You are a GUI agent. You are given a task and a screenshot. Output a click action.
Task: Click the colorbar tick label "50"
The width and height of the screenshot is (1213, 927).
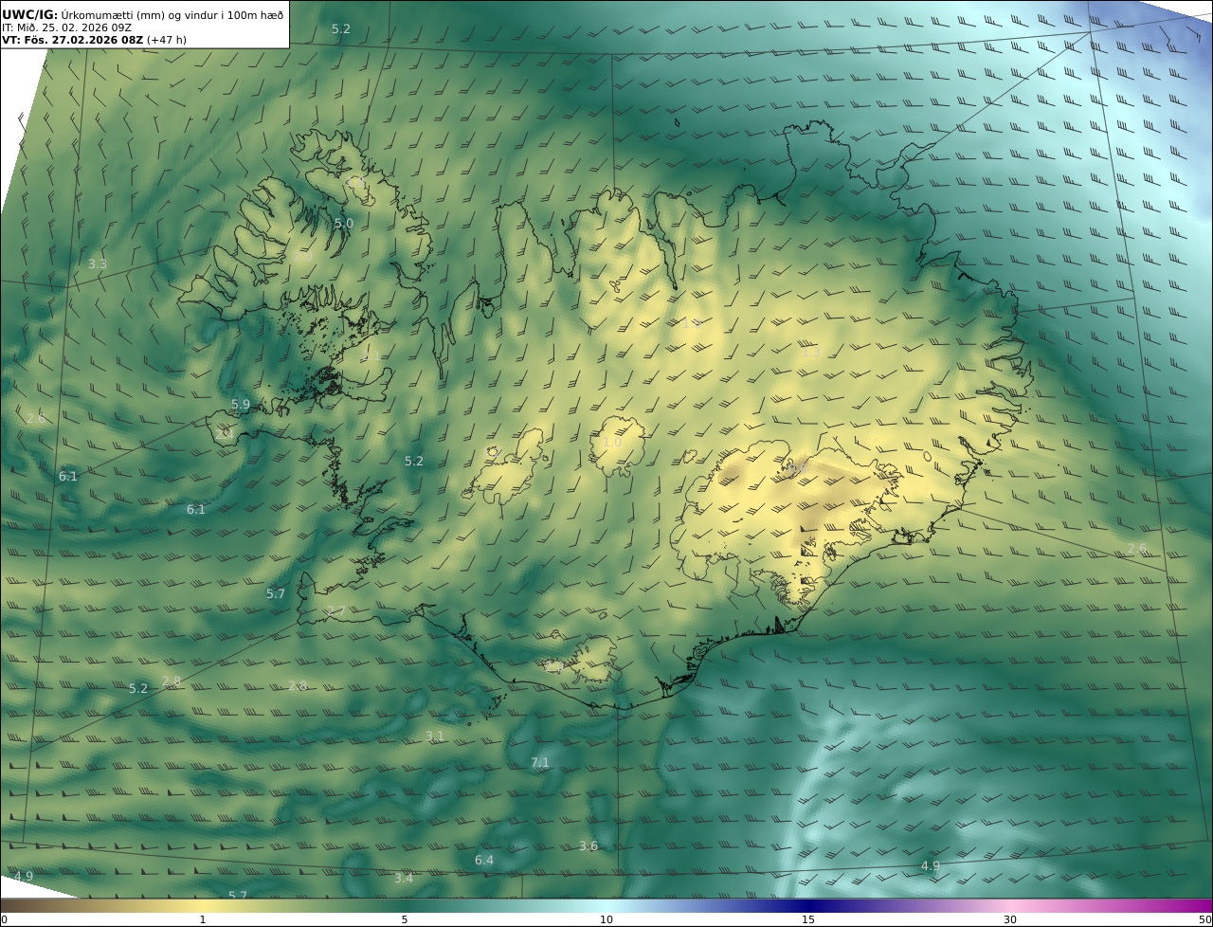point(1204,919)
